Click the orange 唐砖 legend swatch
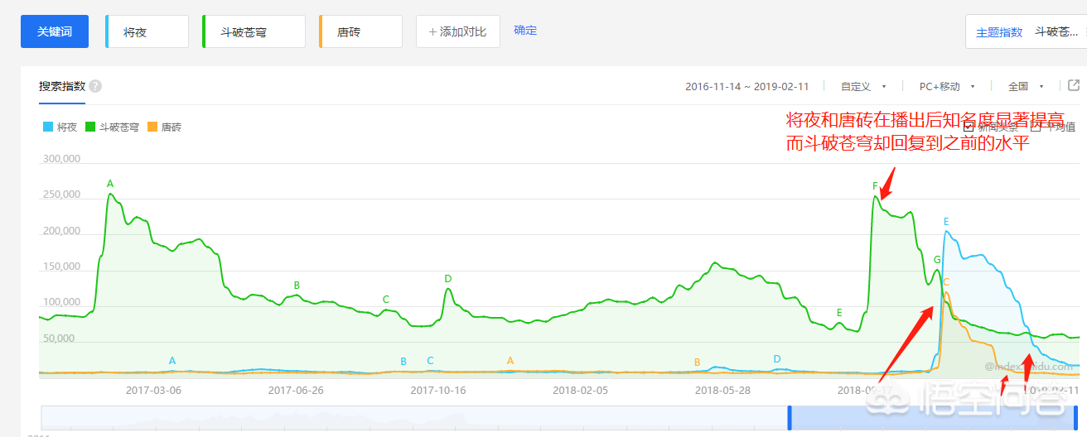The height and width of the screenshot is (437, 1087). point(152,127)
